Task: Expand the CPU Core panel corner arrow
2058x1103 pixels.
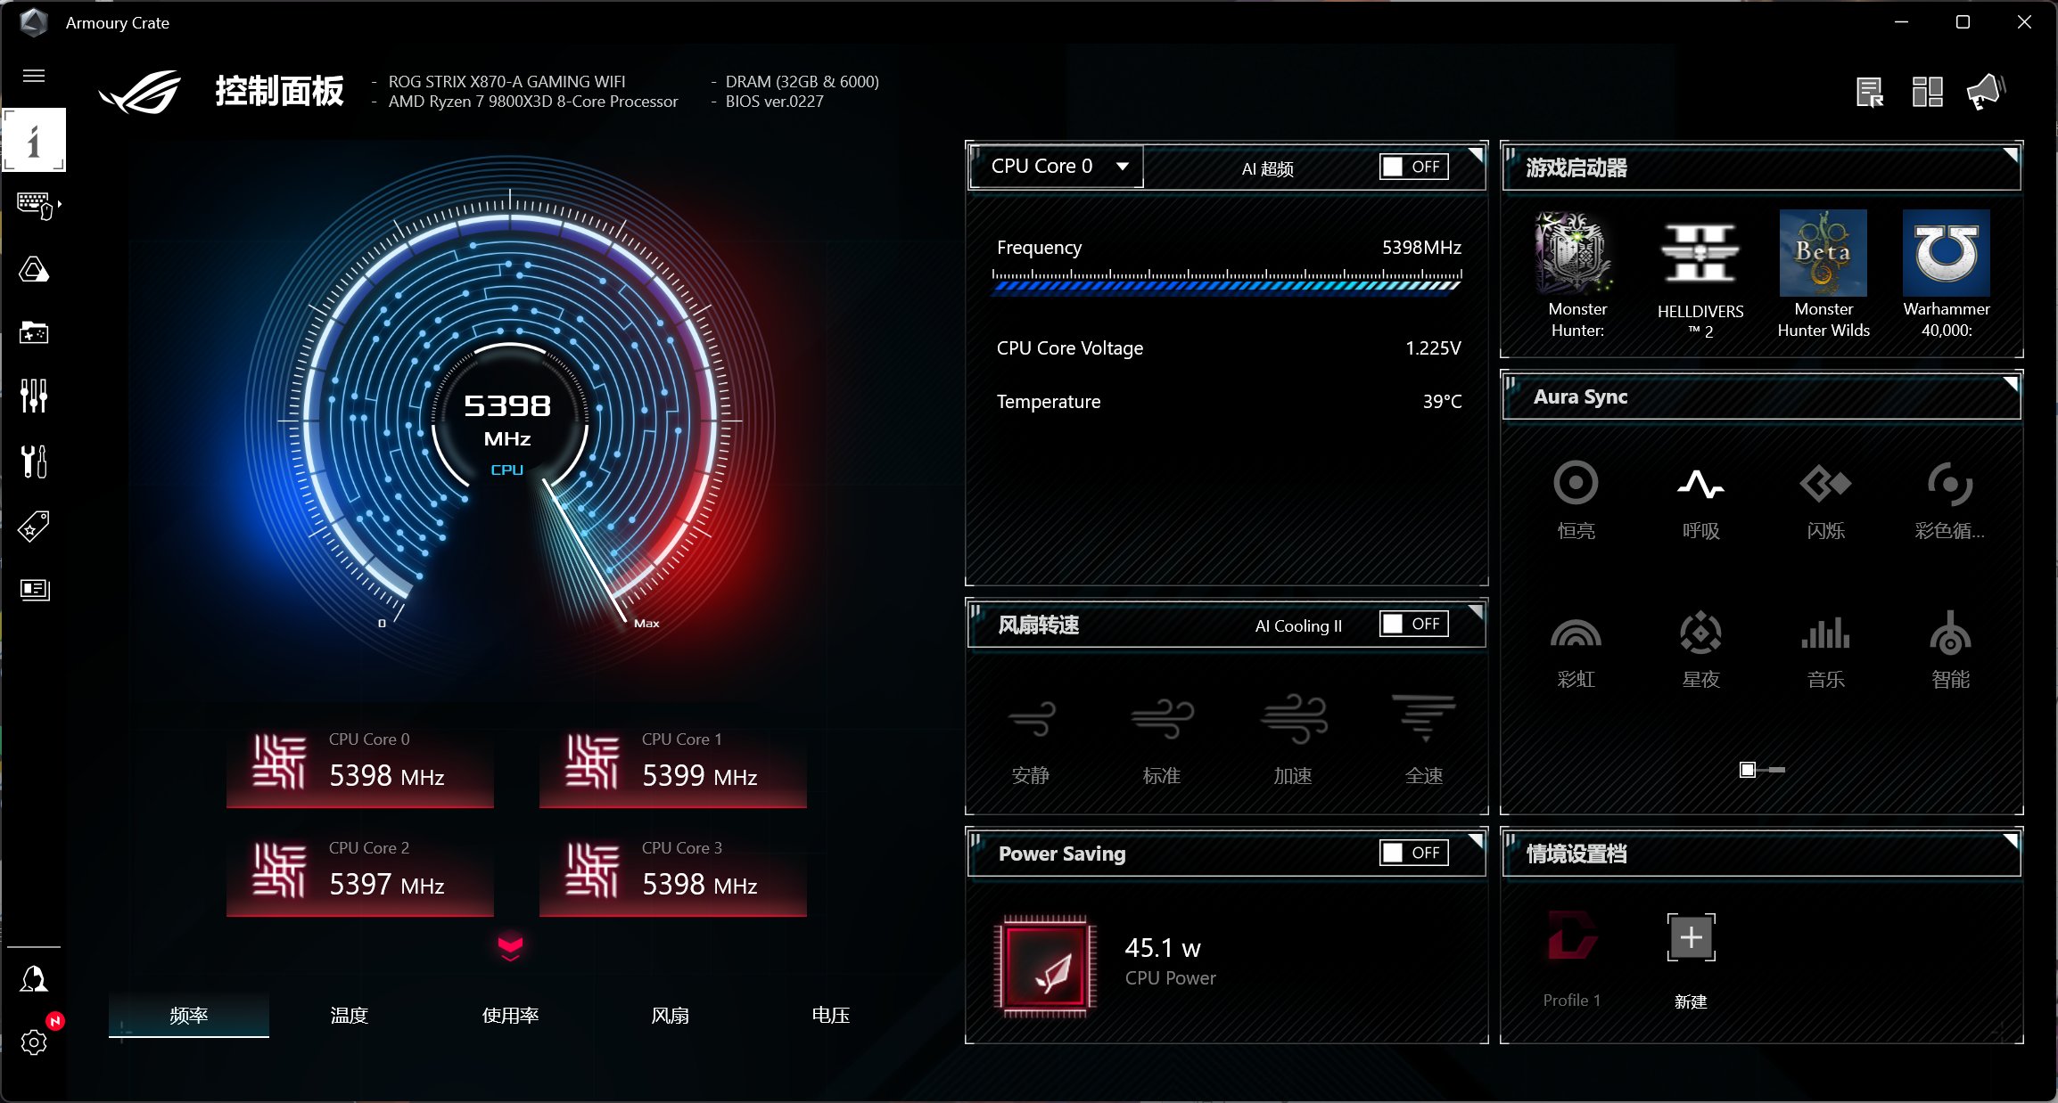Action: point(1476,154)
